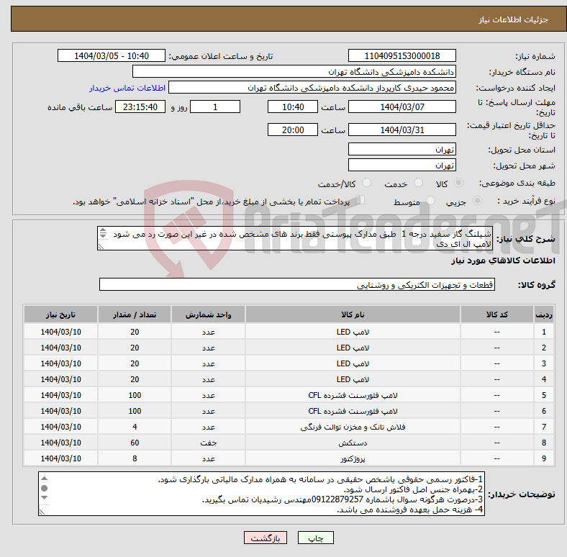
Task: Click the requester name field محمود حیدری
Action: 312,88
